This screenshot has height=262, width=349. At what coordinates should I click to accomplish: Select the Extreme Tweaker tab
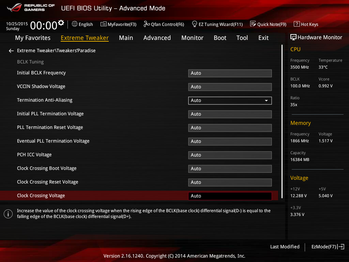(x=85, y=38)
